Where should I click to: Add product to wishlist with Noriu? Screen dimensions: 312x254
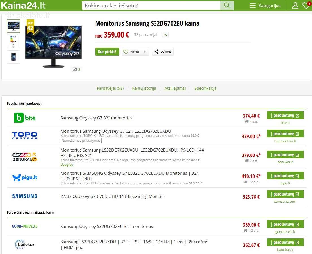[135, 52]
